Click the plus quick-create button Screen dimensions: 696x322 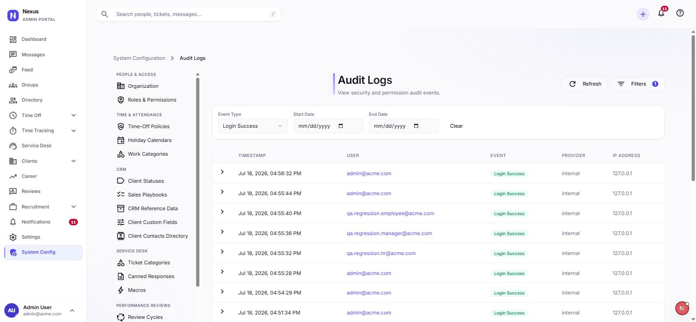[x=643, y=14]
